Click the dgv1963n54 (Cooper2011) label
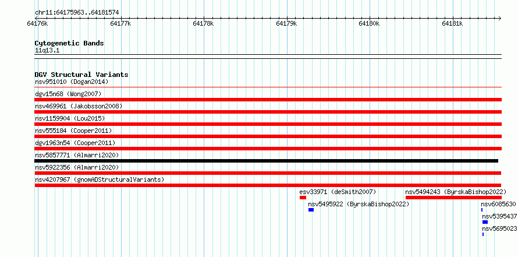Viewport: 518px width, 257px height. (75, 143)
